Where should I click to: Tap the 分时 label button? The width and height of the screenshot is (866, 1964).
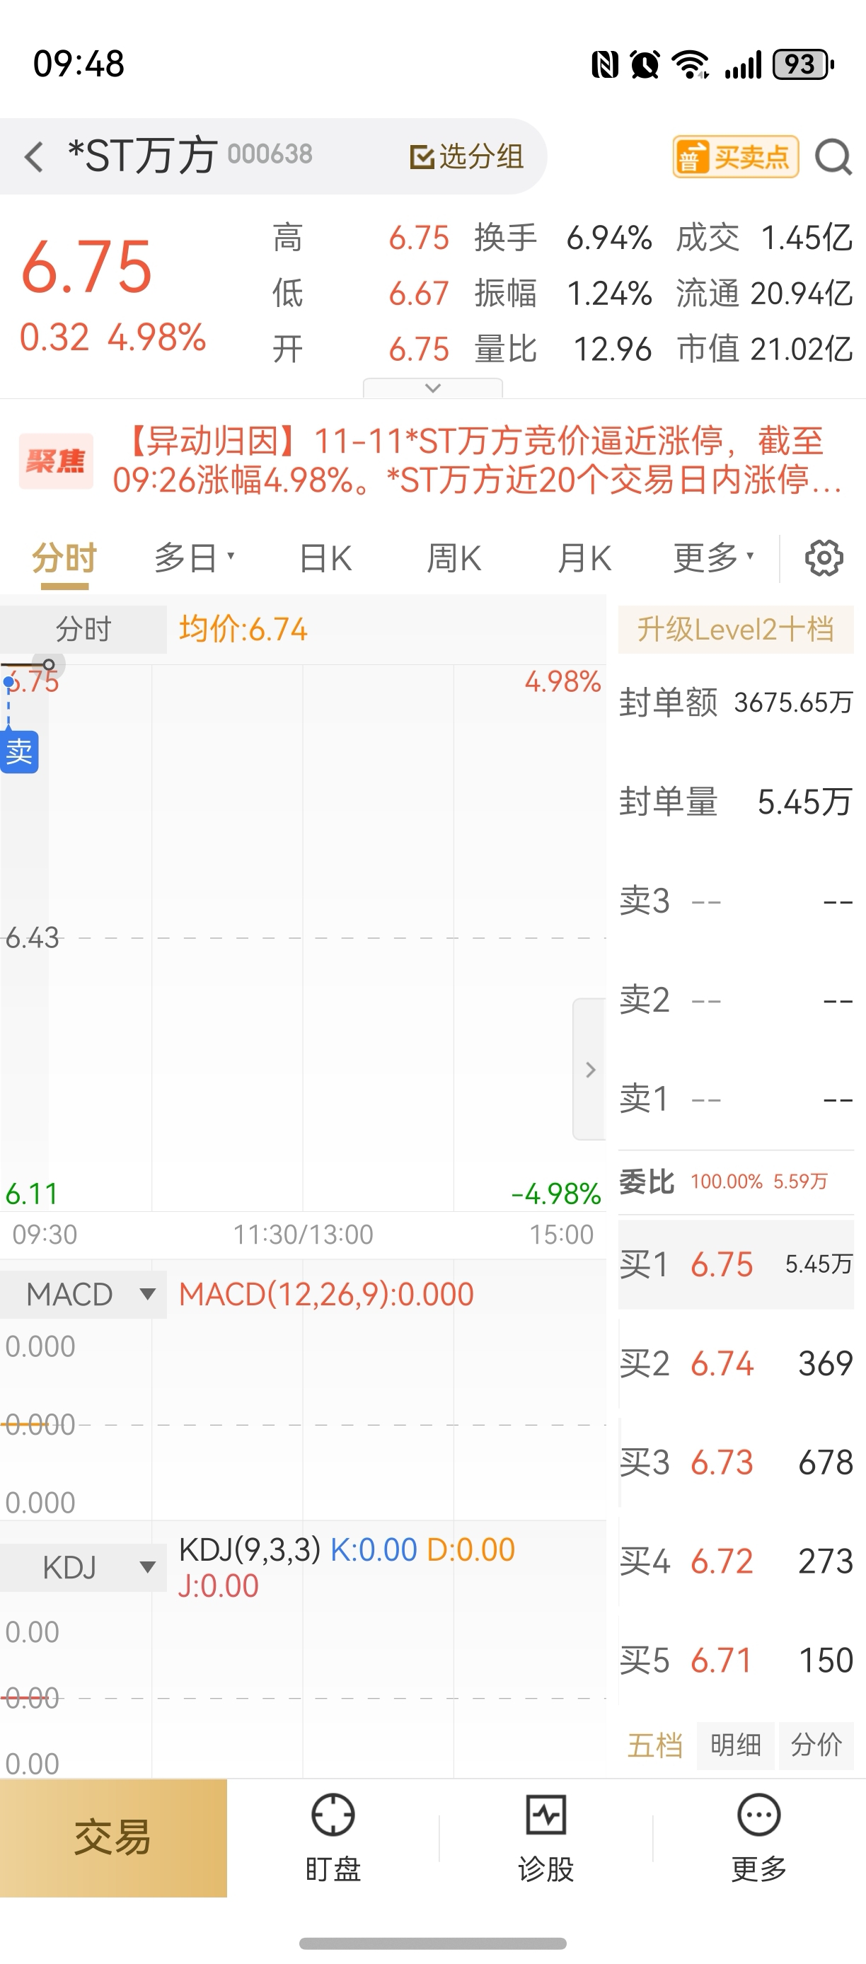point(83,630)
